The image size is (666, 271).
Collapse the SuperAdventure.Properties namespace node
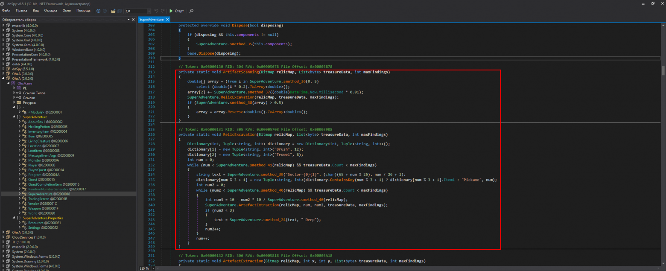coord(14,218)
